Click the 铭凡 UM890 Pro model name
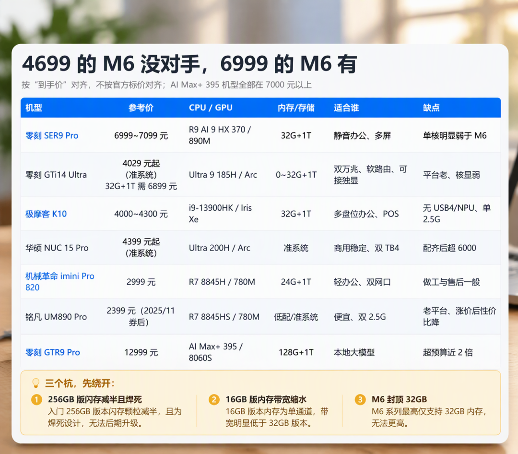Screen dimensions: 518x454 click(56, 317)
